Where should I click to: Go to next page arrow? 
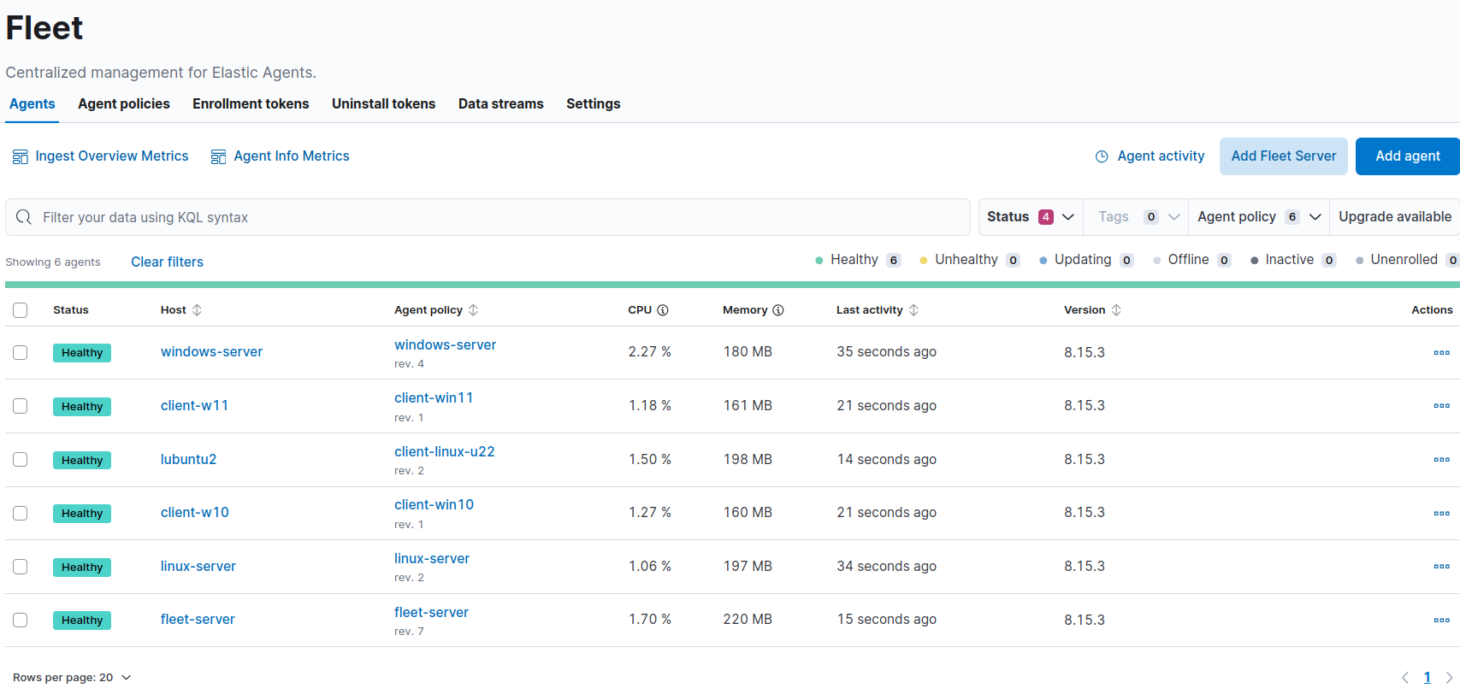[1449, 678]
